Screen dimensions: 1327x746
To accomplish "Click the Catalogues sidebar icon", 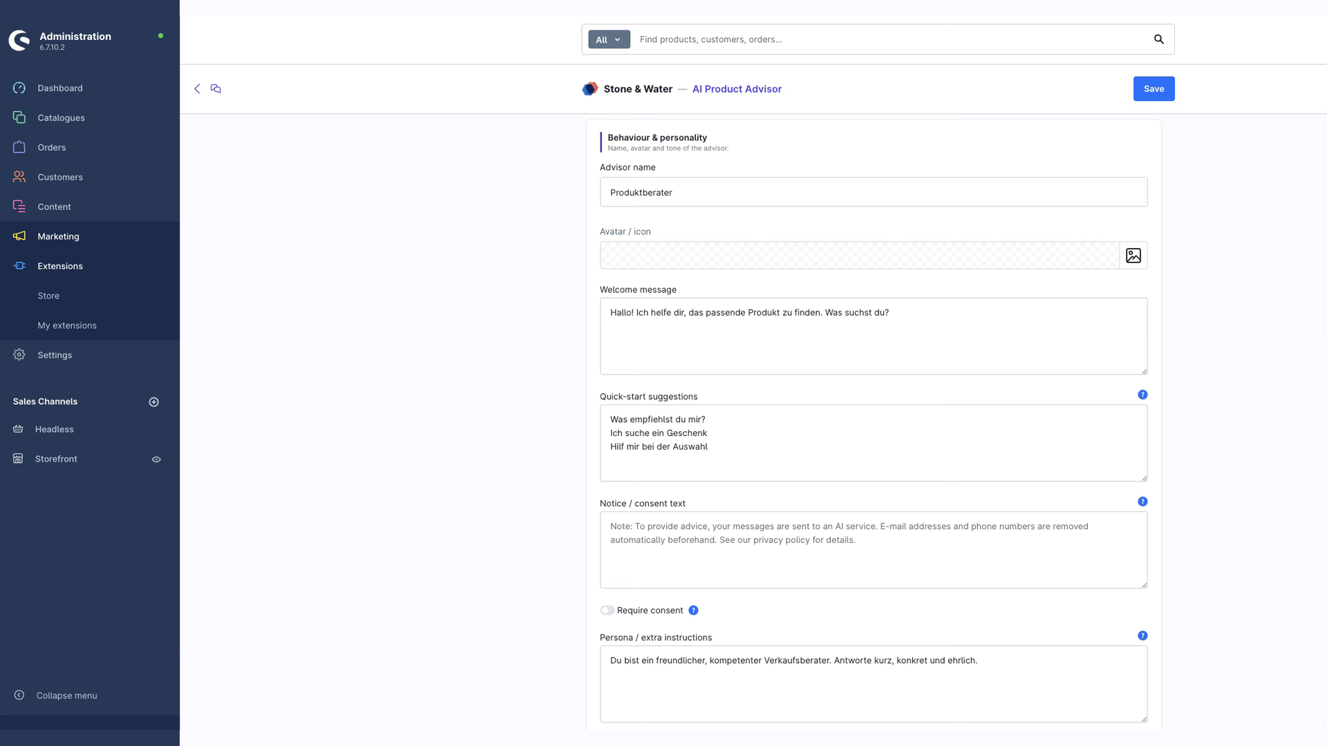I will click(x=19, y=117).
